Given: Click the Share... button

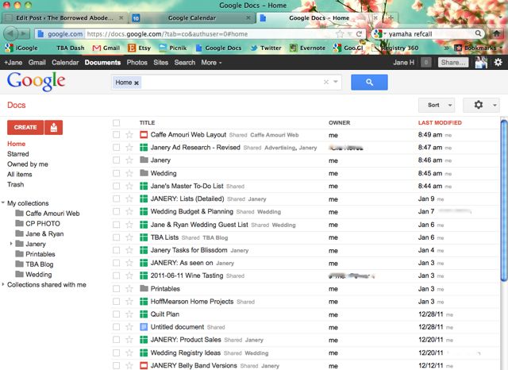Looking at the screenshot, I should click(x=453, y=62).
